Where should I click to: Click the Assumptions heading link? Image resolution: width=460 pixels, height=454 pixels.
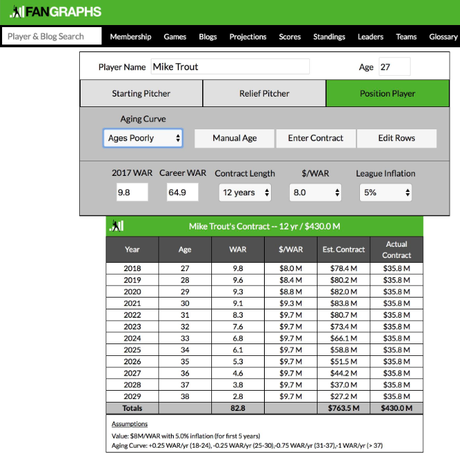tap(129, 424)
